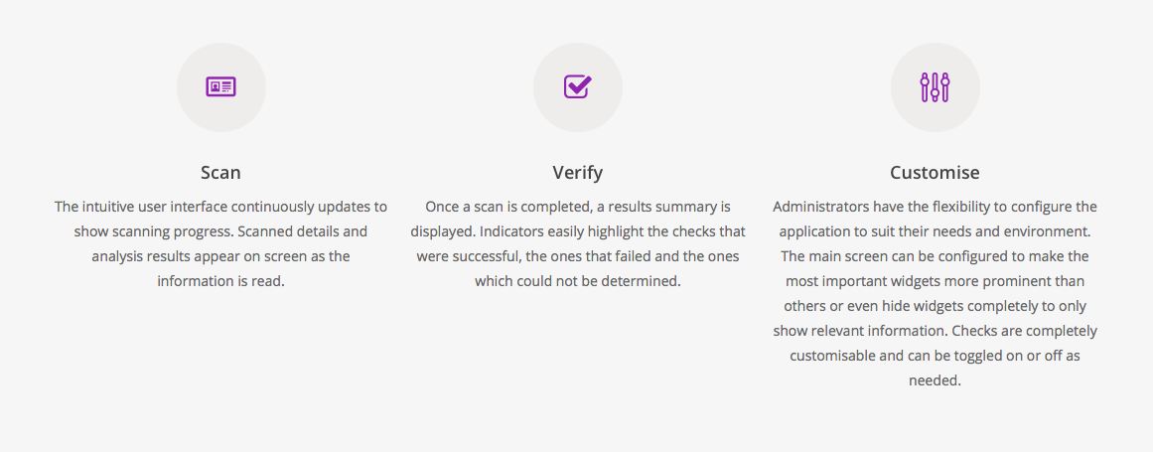
Task: Click the line starting "displayed. Indicators easily highlight"
Action: (x=577, y=231)
